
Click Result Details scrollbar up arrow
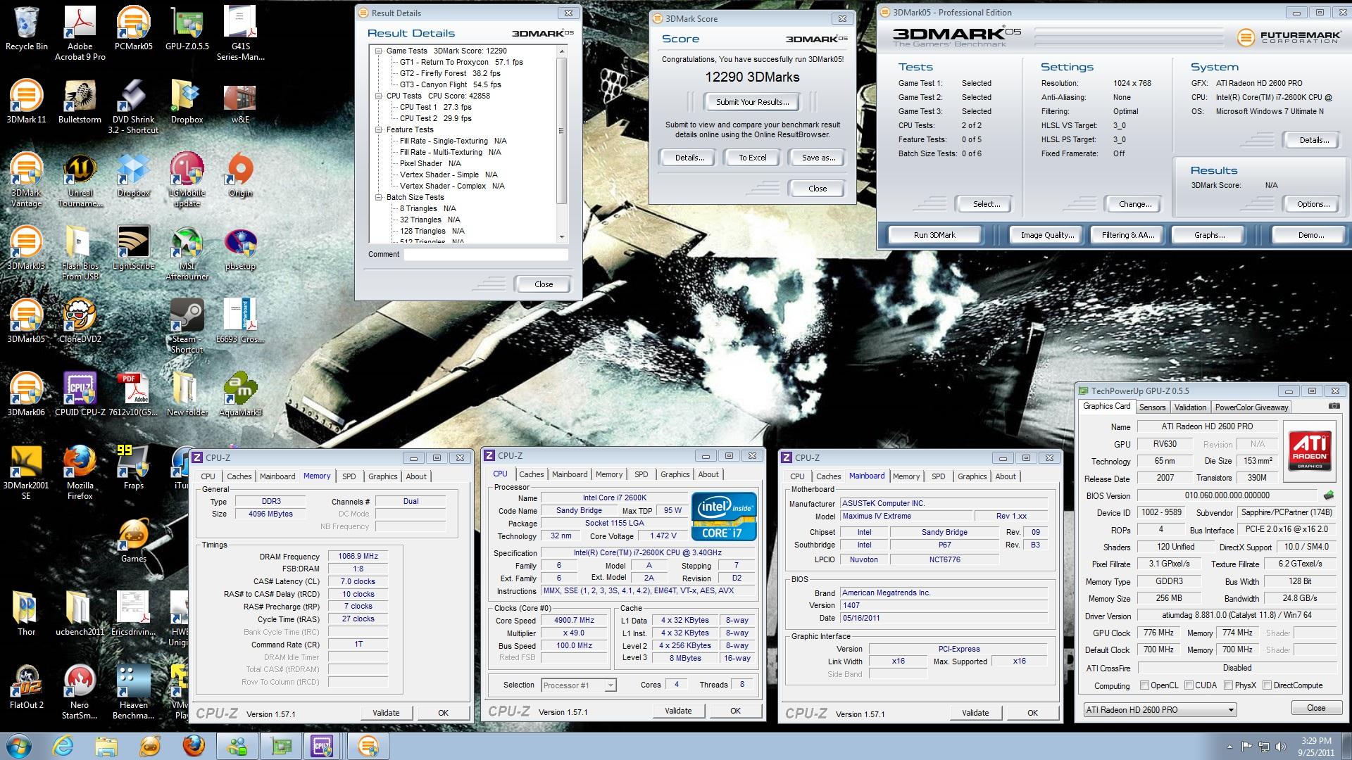coord(561,51)
